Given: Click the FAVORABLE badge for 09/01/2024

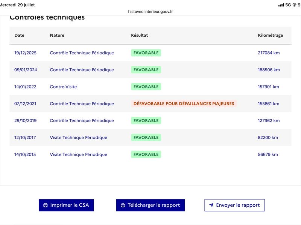Looking at the screenshot, I should click(x=146, y=70).
